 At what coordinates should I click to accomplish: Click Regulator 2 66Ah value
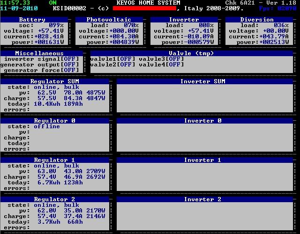tap(75, 222)
